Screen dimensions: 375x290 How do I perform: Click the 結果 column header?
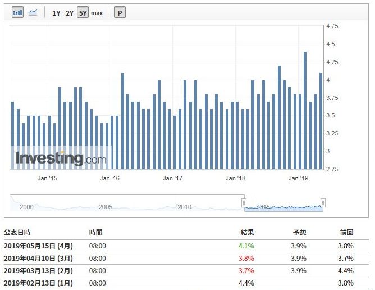click(247, 232)
